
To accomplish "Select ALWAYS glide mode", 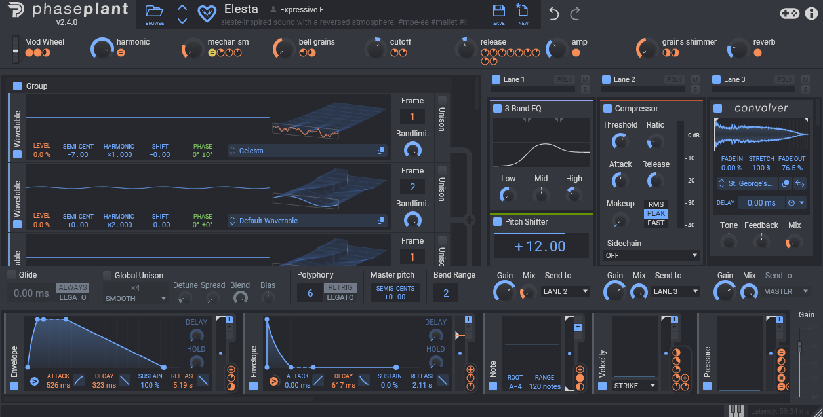I will (73, 288).
